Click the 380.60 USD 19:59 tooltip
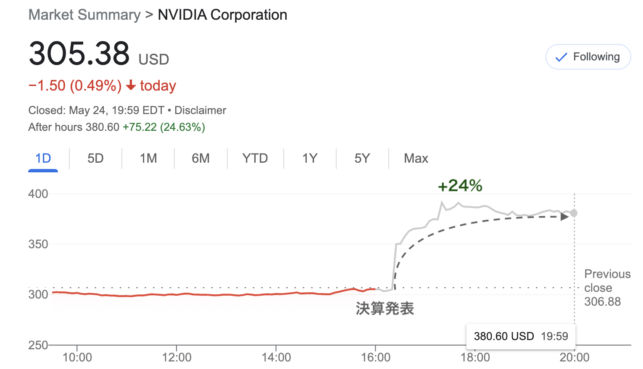This screenshot has width=643, height=369. pos(521,336)
